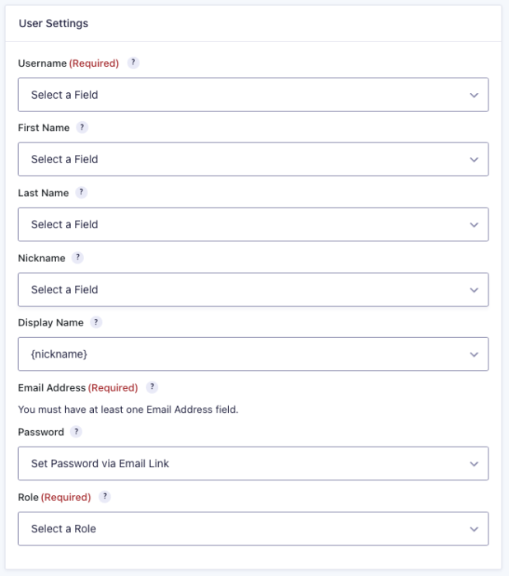Viewport: 509px width, 576px height.
Task: Click the chevron arrow in Role dropdown
Action: coord(474,529)
